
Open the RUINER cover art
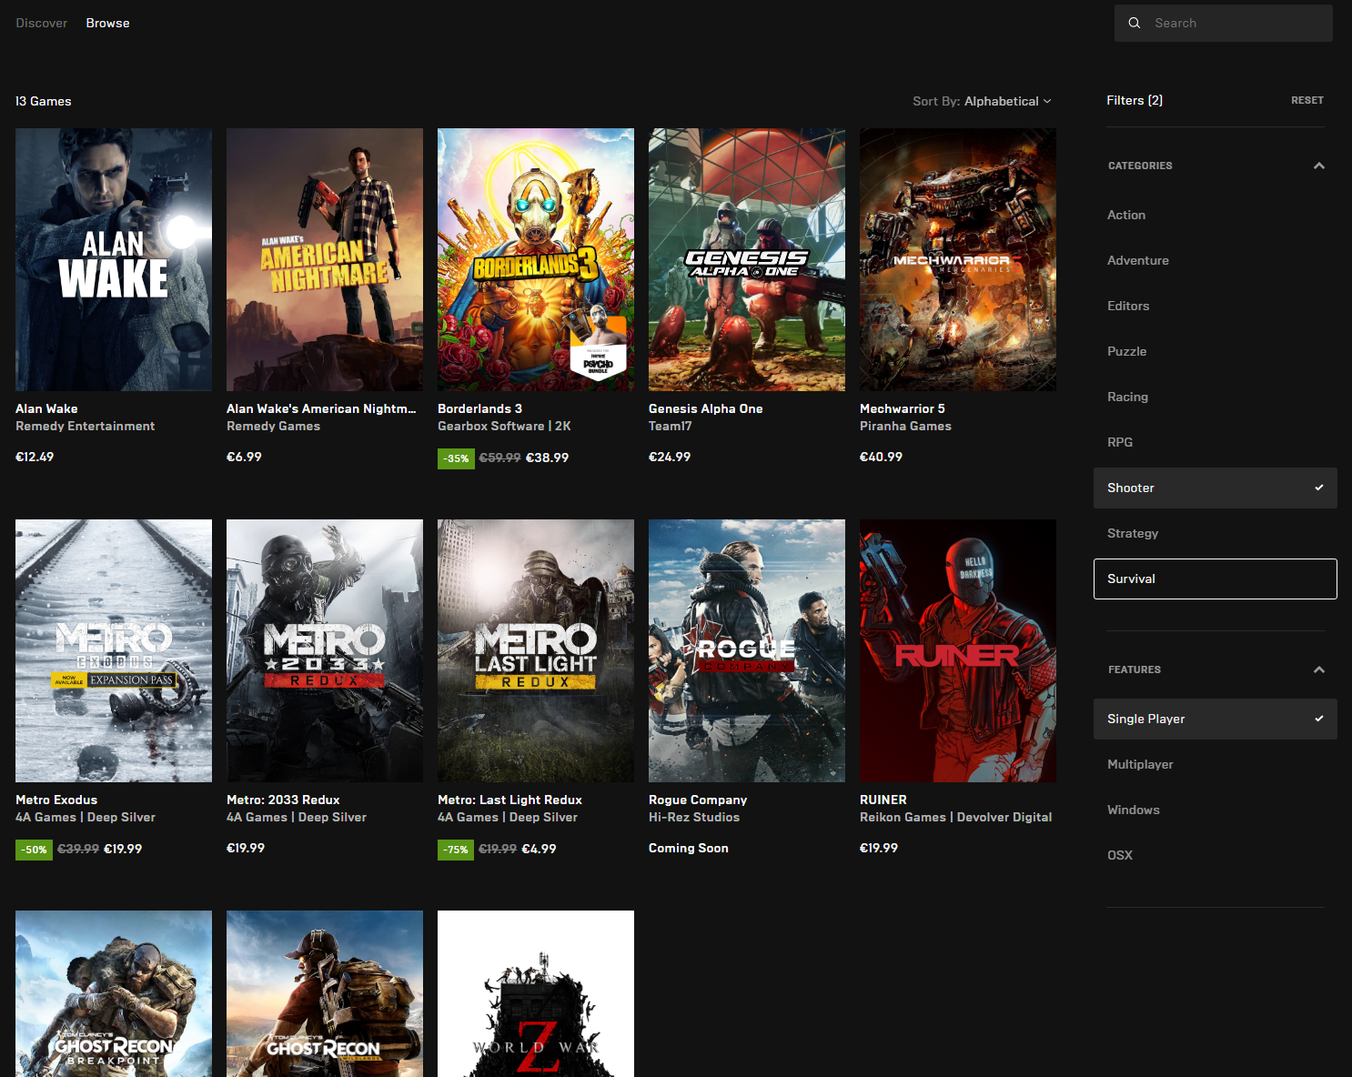click(x=958, y=650)
